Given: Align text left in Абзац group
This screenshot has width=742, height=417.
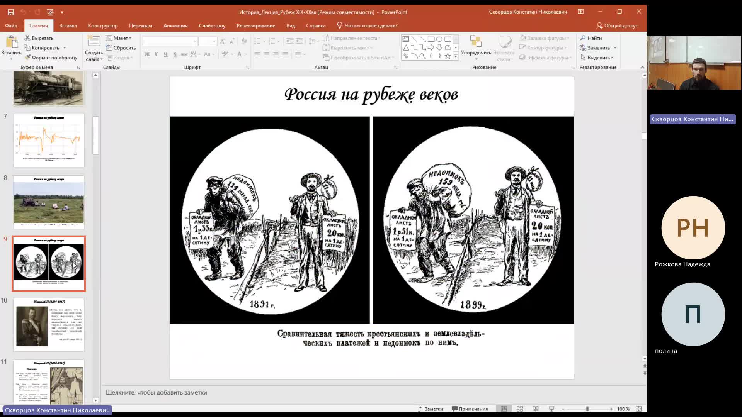Looking at the screenshot, I should (x=257, y=54).
